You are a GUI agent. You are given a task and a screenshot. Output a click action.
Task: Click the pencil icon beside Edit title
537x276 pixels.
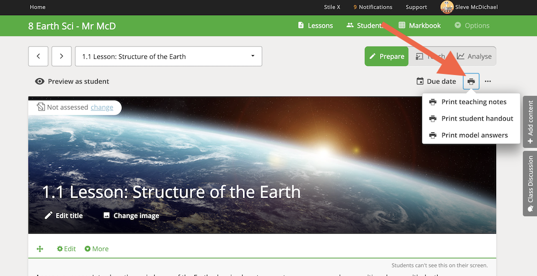[49, 215]
